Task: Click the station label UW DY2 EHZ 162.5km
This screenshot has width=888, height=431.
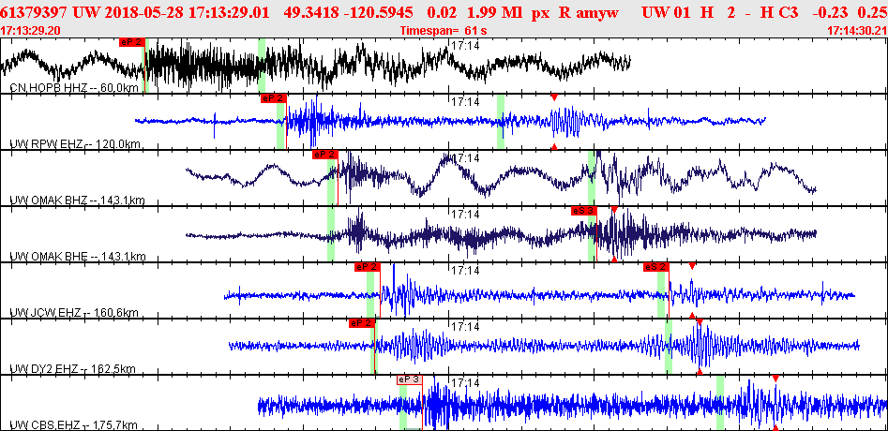Action: click(x=72, y=369)
